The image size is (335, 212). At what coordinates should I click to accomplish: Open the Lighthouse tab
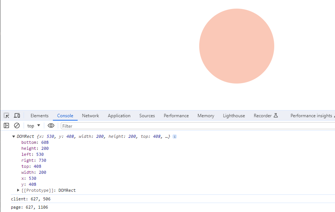234,116
